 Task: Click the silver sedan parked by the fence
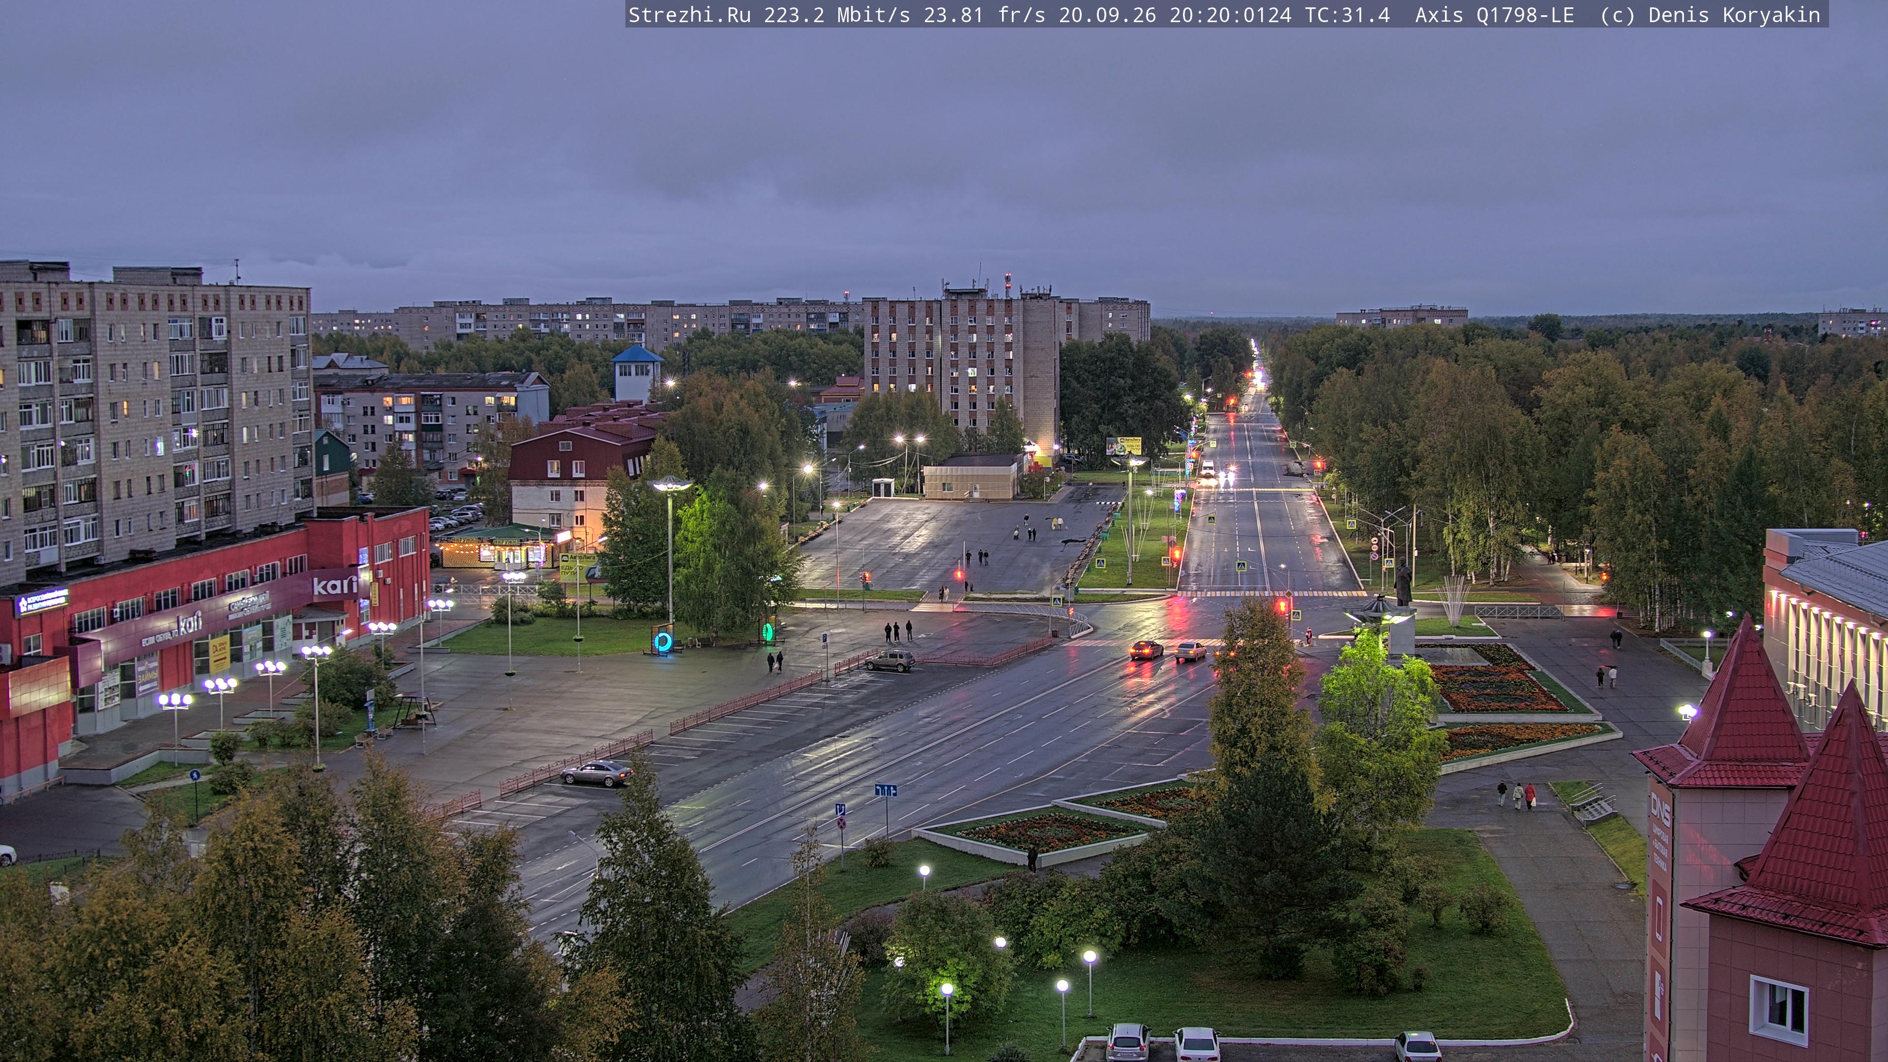[x=596, y=772]
